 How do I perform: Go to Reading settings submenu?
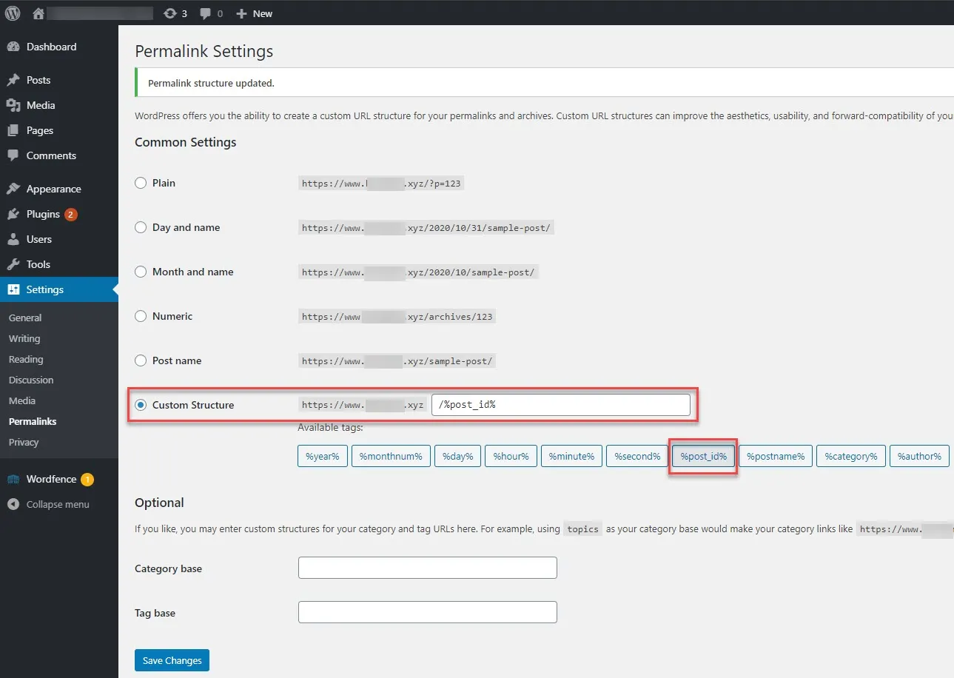[26, 359]
